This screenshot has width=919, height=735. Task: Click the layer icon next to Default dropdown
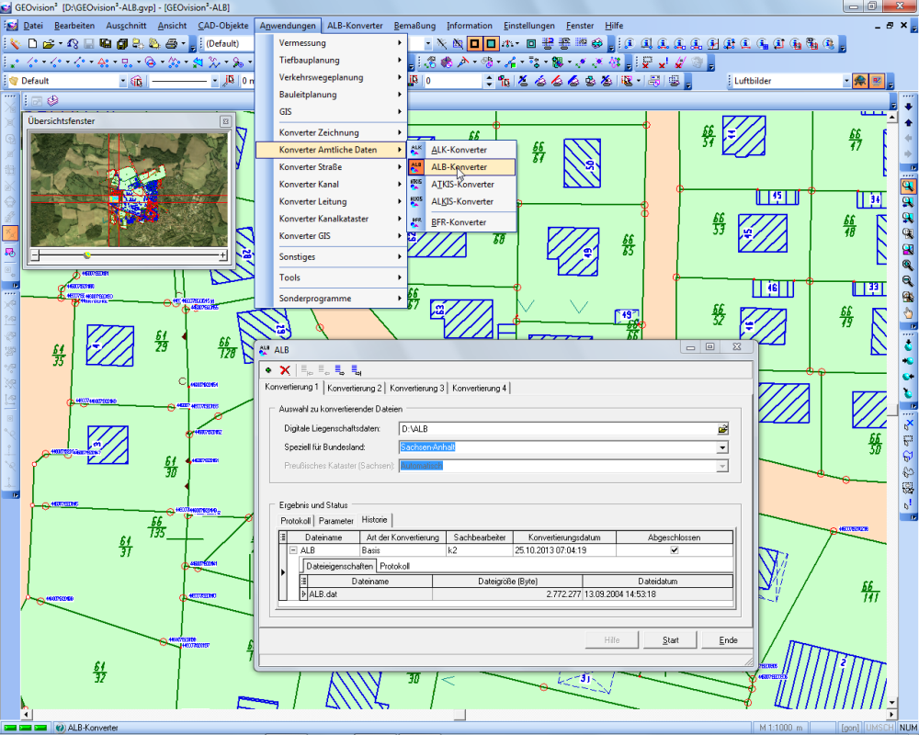[137, 81]
